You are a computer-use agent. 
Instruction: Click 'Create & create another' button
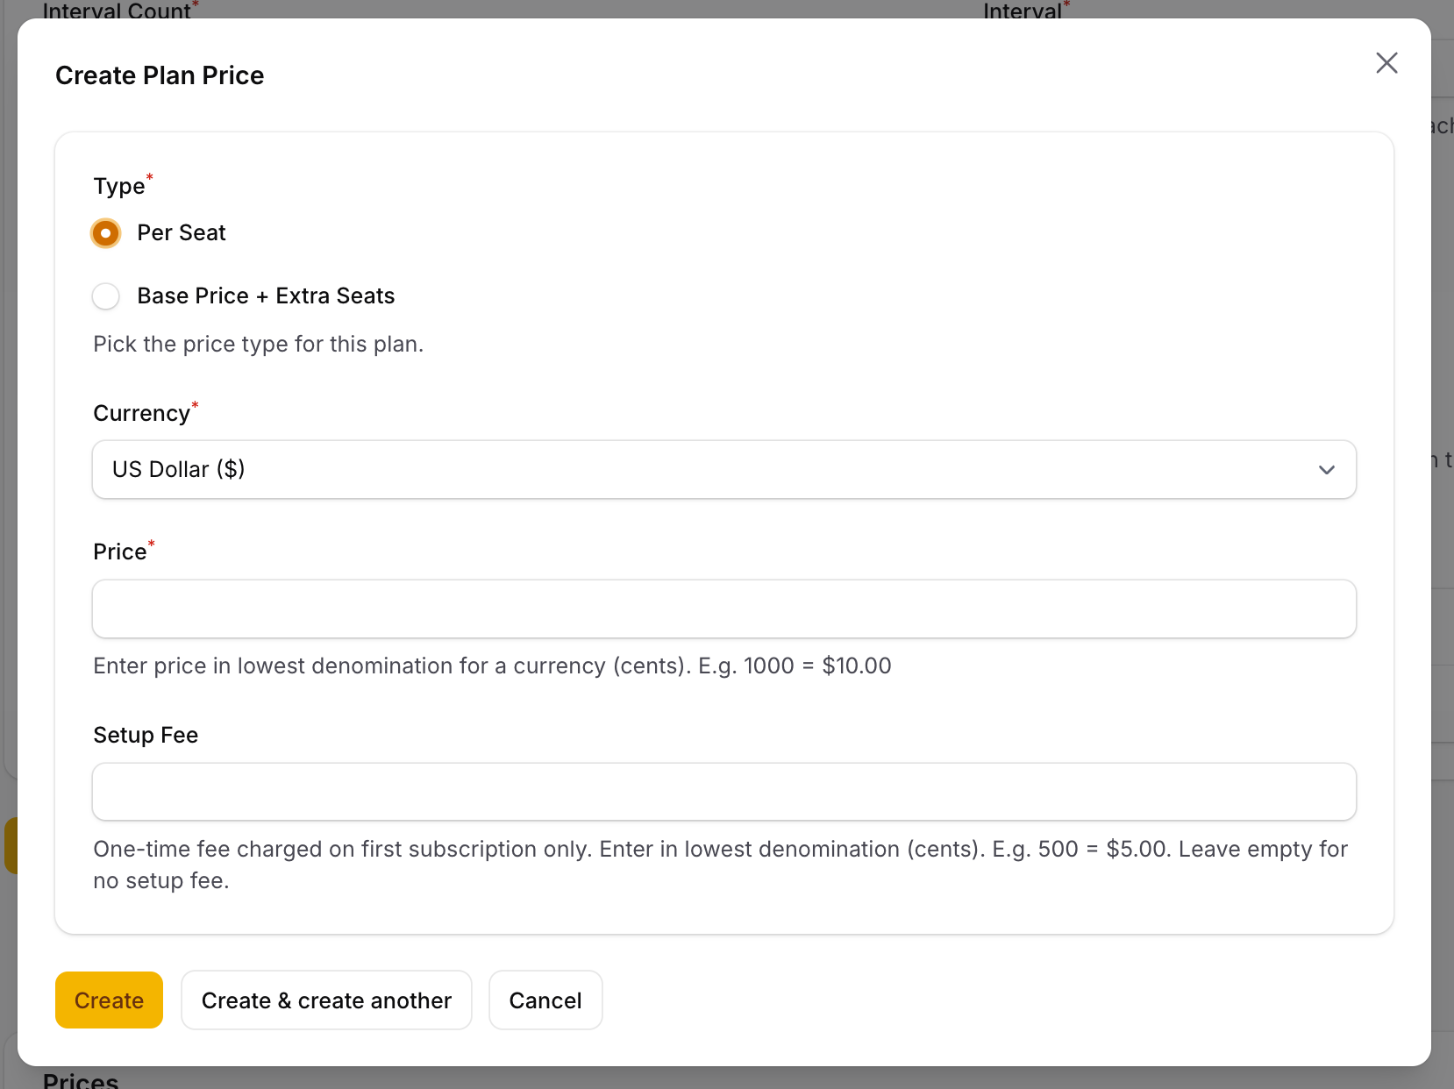[326, 1000]
